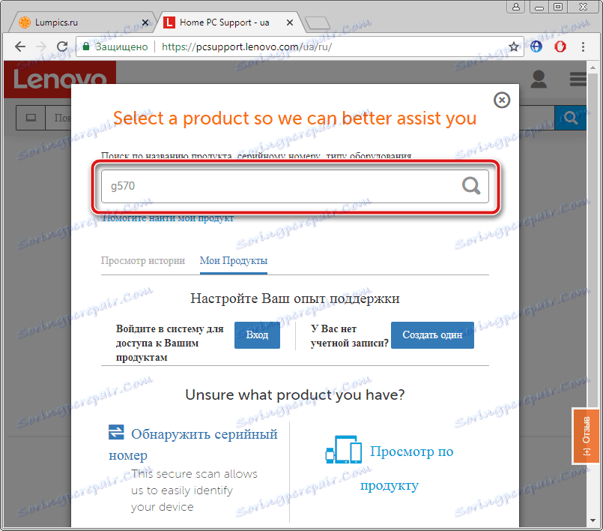Screen dimensions: 603x531
Task: Open site info via the Защищено padlock
Action: tap(85, 46)
